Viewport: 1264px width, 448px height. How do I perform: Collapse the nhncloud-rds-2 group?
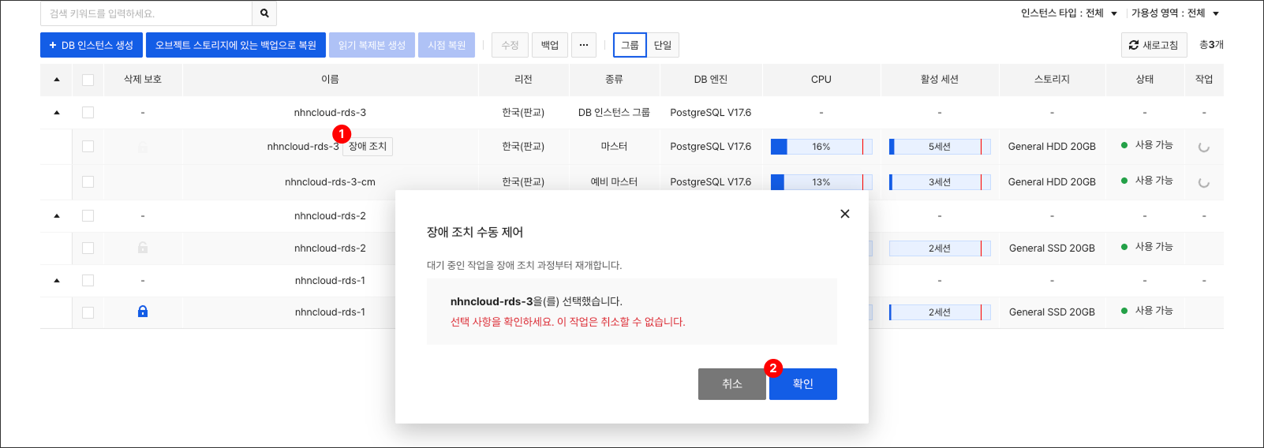point(57,216)
